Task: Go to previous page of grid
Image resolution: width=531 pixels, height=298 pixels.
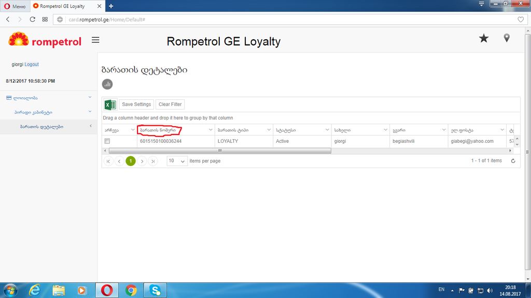Action: [x=119, y=161]
